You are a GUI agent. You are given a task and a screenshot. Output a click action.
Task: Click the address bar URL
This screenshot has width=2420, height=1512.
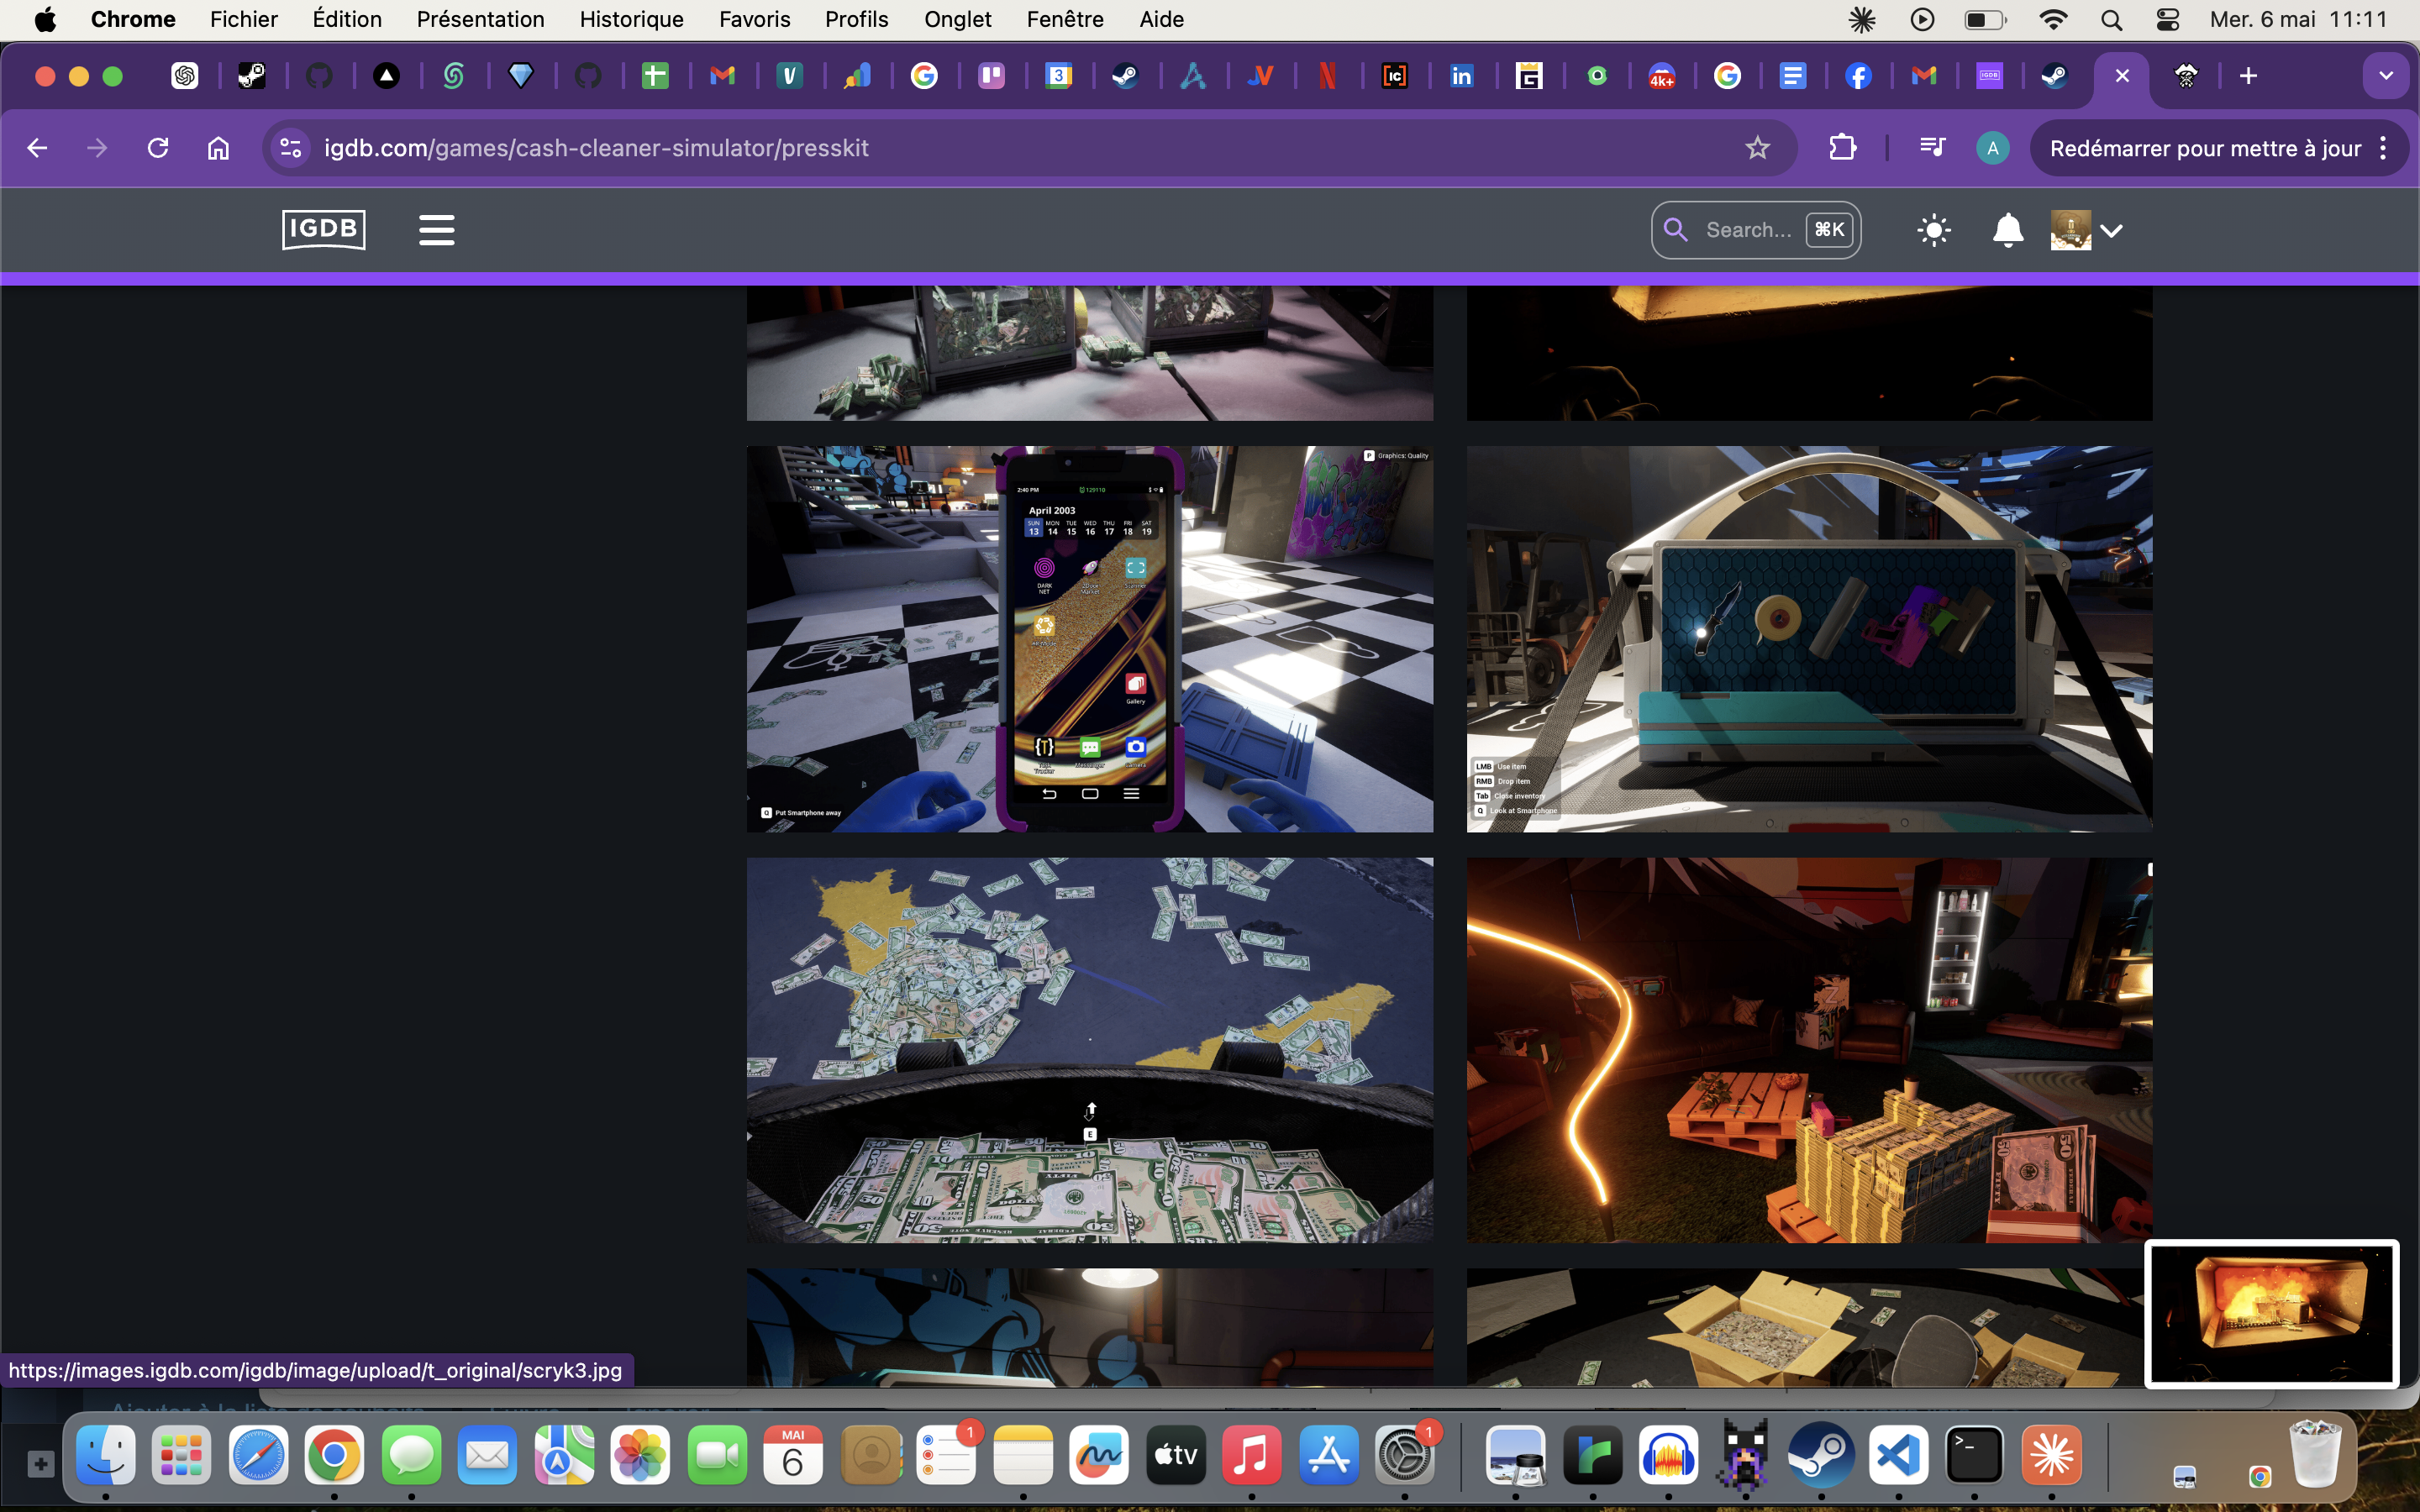point(596,148)
